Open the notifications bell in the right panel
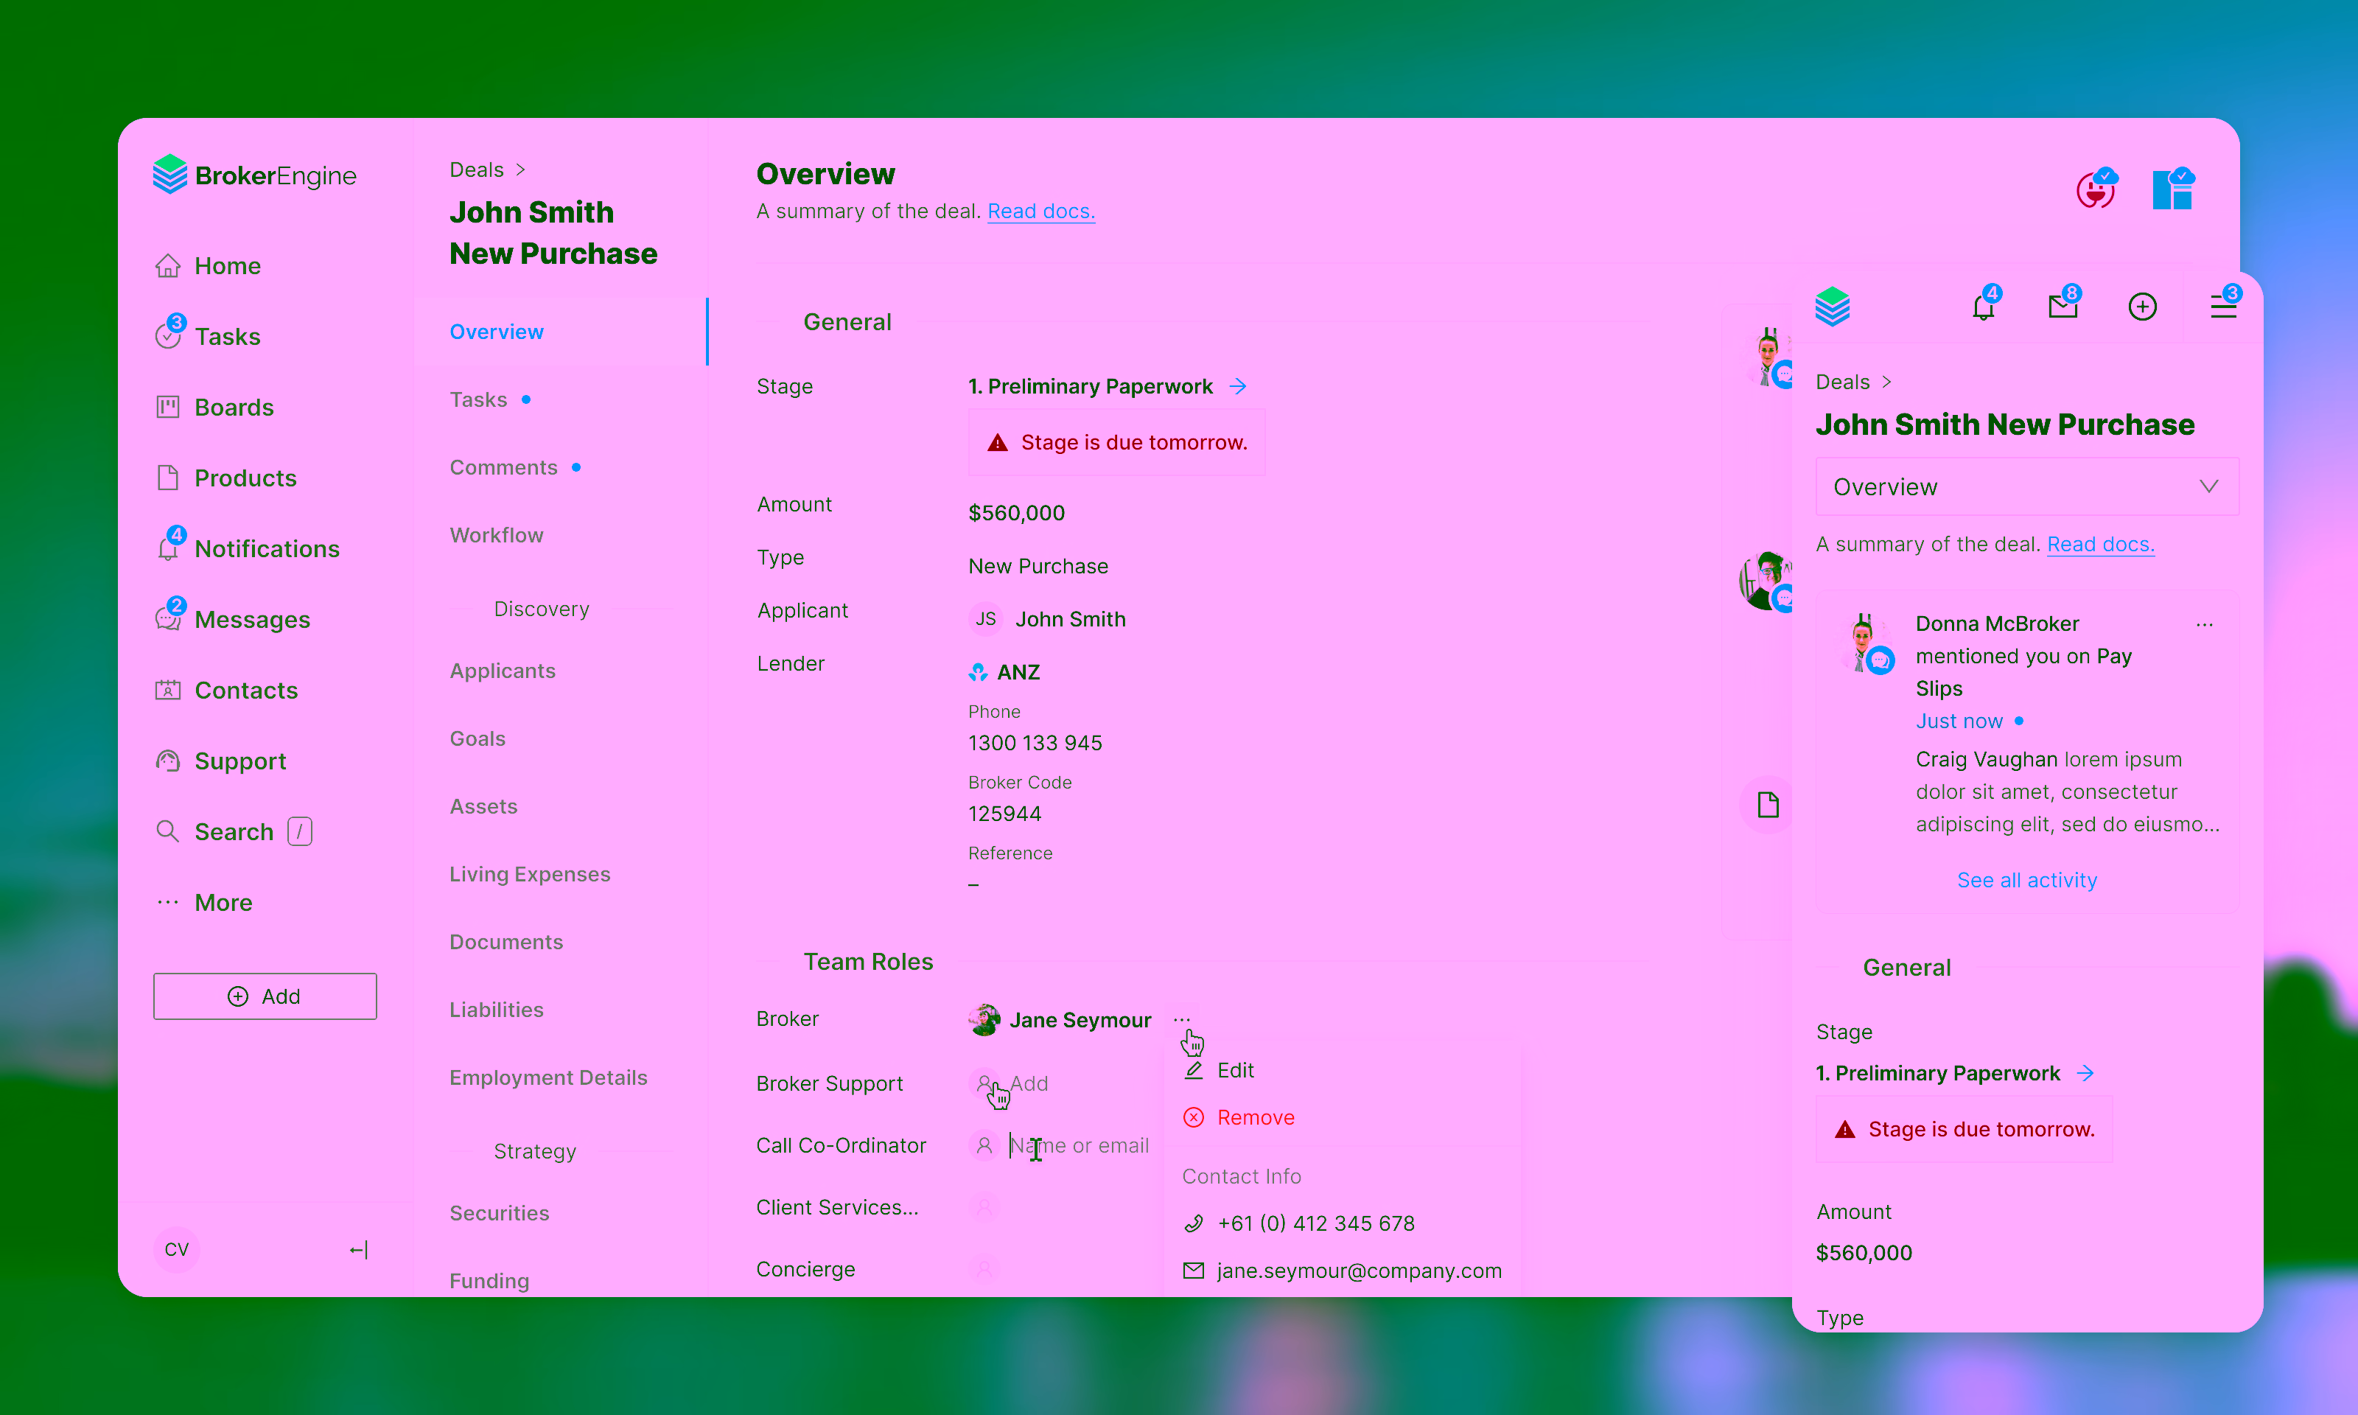The width and height of the screenshot is (2358, 1415). pyautogui.click(x=1984, y=306)
